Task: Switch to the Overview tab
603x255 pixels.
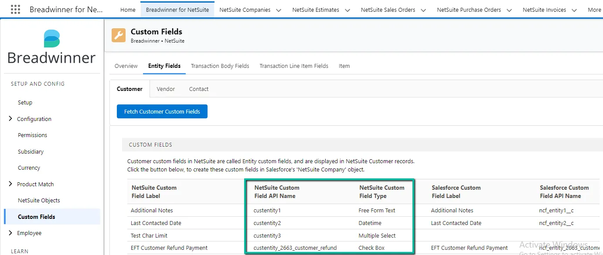Action: [x=126, y=66]
